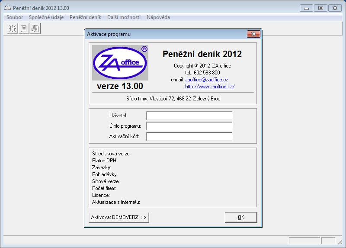
Task: Open the Společné údaje menu
Action: pos(46,17)
